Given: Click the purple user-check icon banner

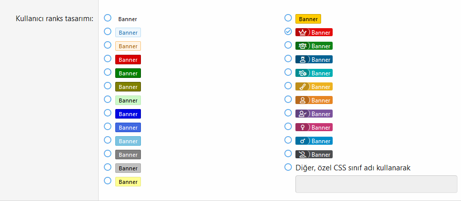Looking at the screenshot, I should pos(314,114).
